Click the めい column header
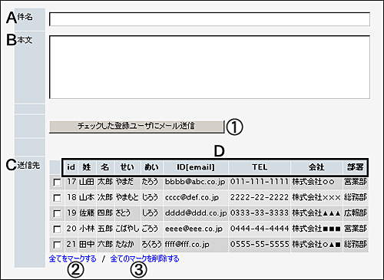The image size is (384, 280). (152, 167)
